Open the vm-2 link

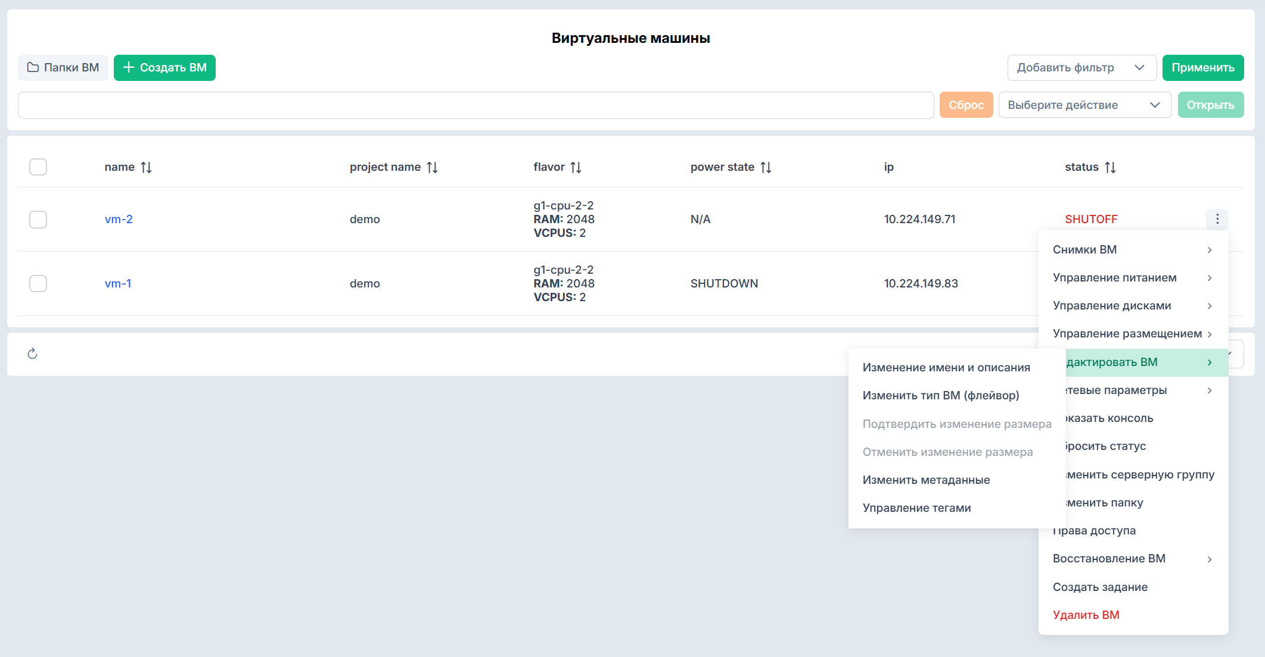coord(119,219)
